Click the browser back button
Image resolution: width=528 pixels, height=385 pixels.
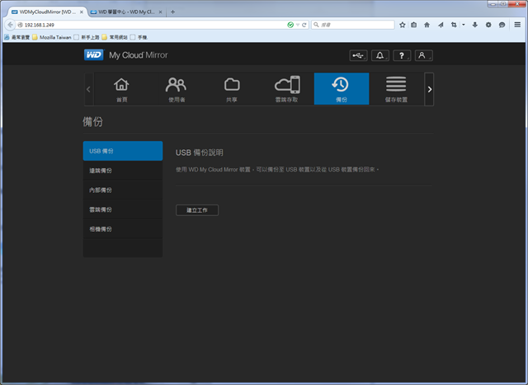[10, 25]
